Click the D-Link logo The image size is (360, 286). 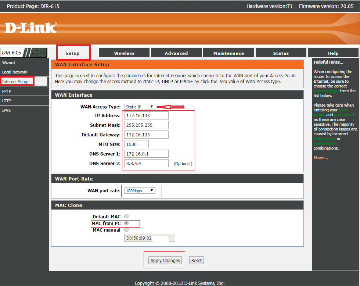pos(31,28)
